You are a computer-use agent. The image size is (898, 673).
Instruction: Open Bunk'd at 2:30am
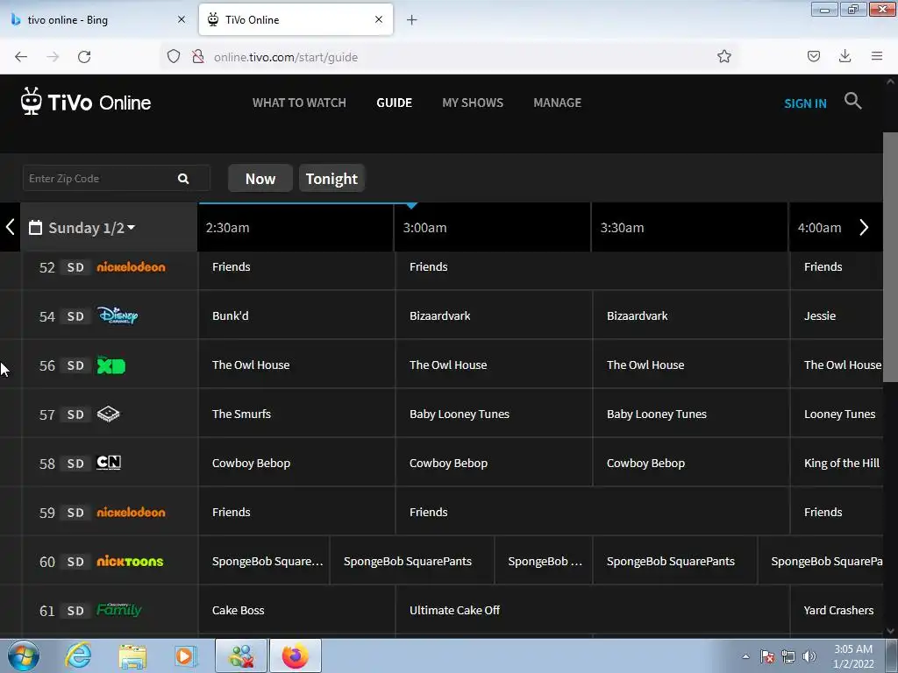tap(296, 315)
